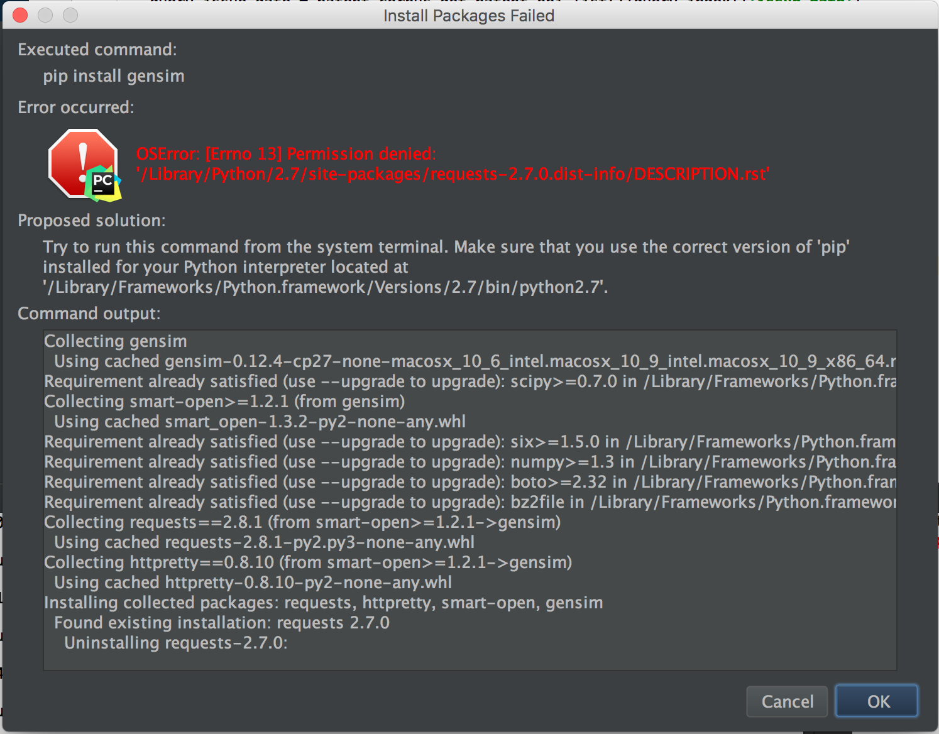939x734 pixels.
Task: Click the greyed-out zoom window button
Action: pos(70,15)
